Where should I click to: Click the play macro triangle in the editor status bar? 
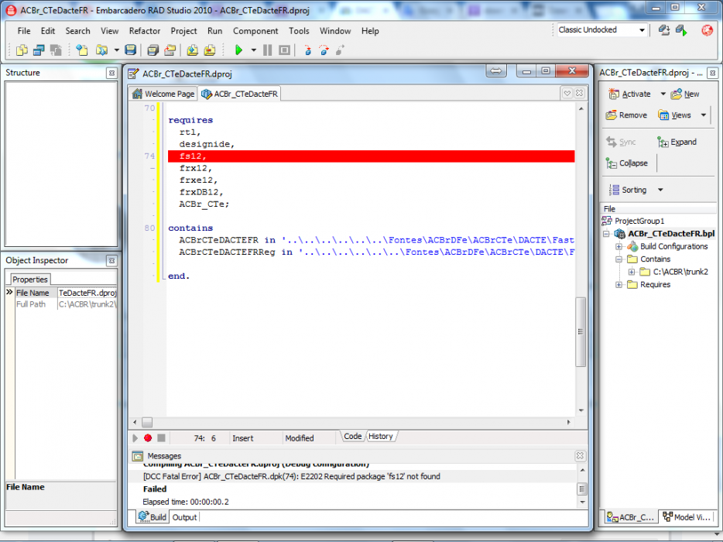pyautogui.click(x=135, y=437)
